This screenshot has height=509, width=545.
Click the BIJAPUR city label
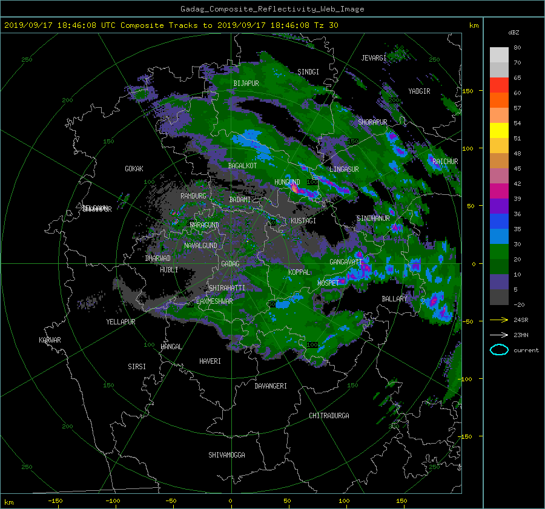pyautogui.click(x=246, y=84)
